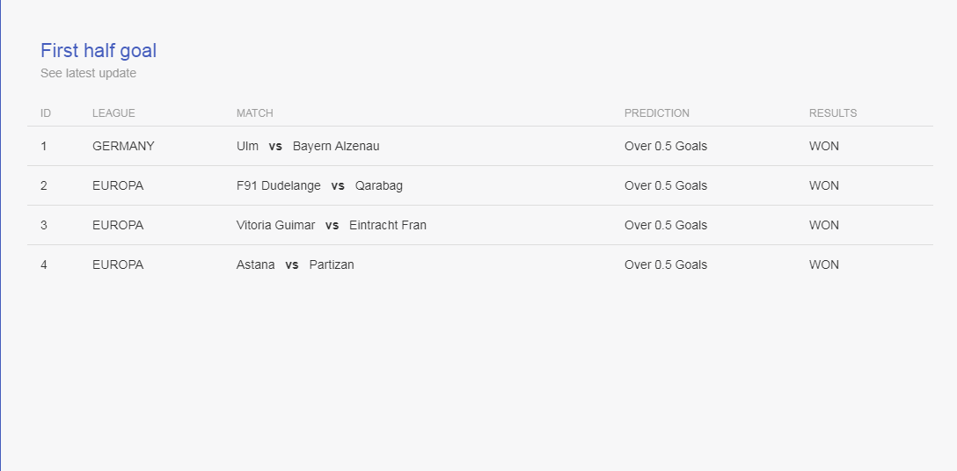Select GERMANY league in row one
Viewport: 957px width, 471px height.
123,147
